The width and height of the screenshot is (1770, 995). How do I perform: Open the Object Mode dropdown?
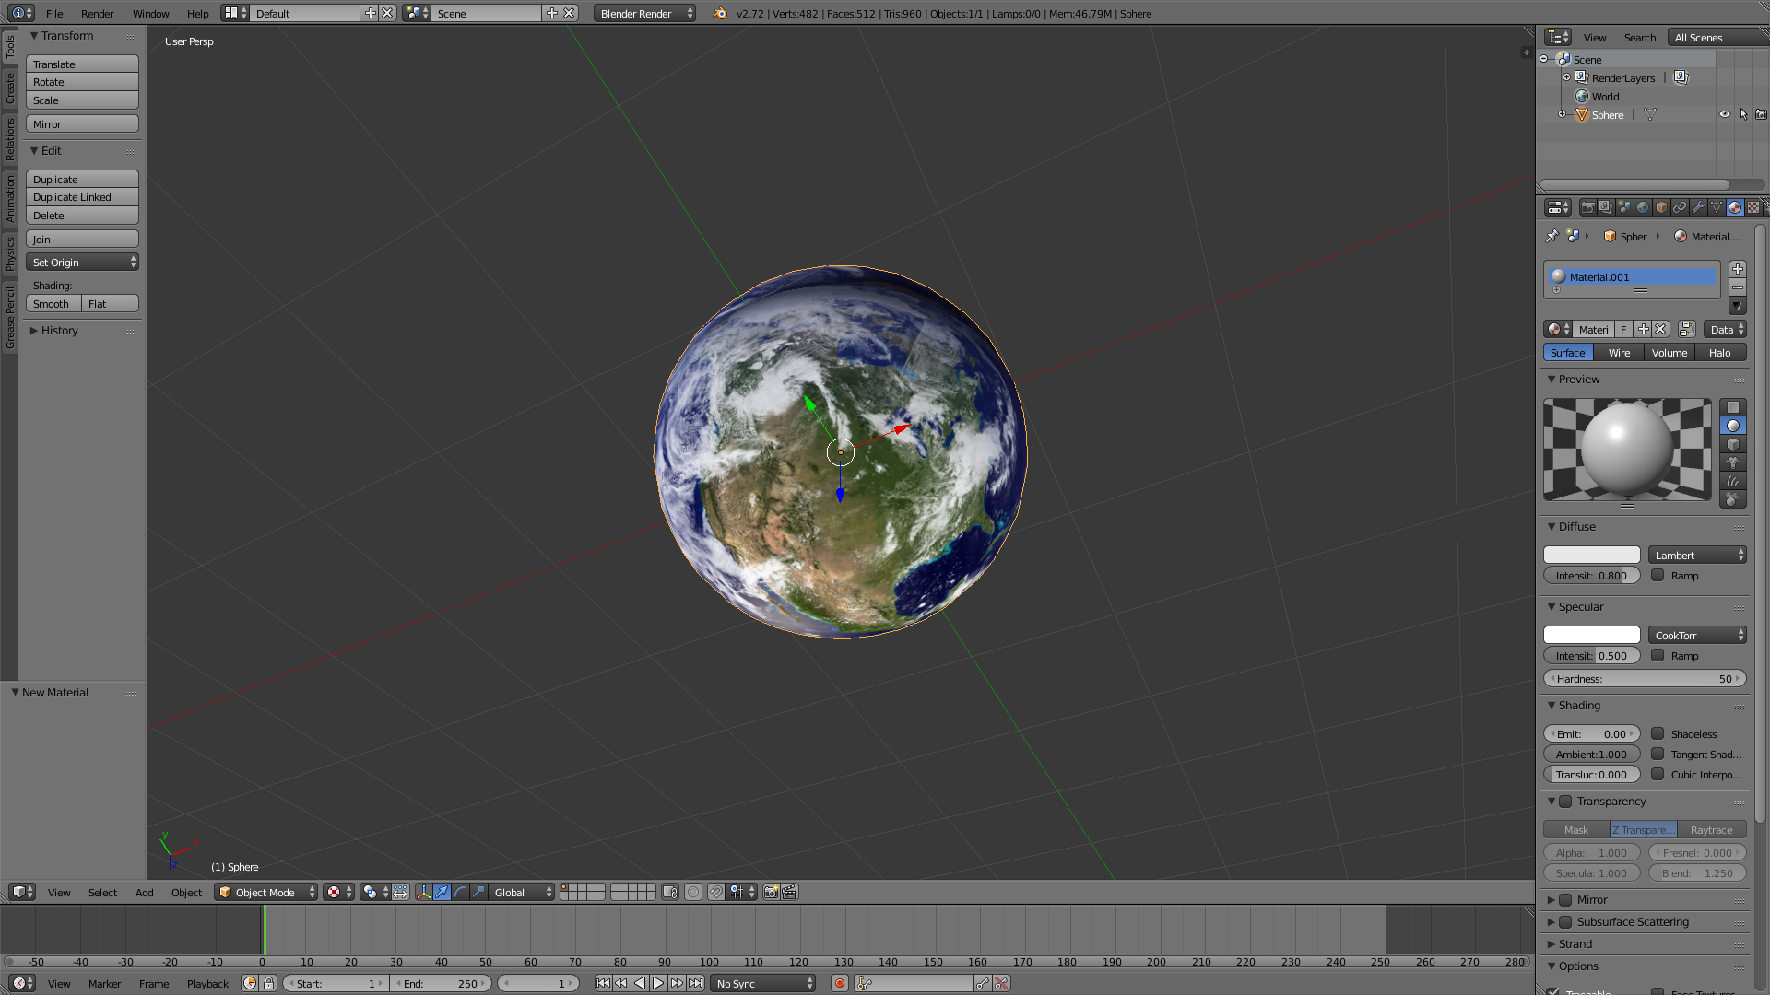click(x=266, y=892)
